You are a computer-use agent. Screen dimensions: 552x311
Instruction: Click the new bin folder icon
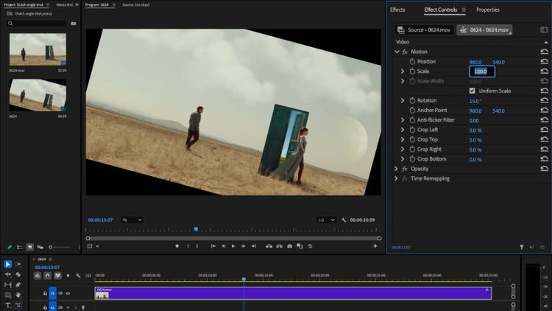pos(73,24)
